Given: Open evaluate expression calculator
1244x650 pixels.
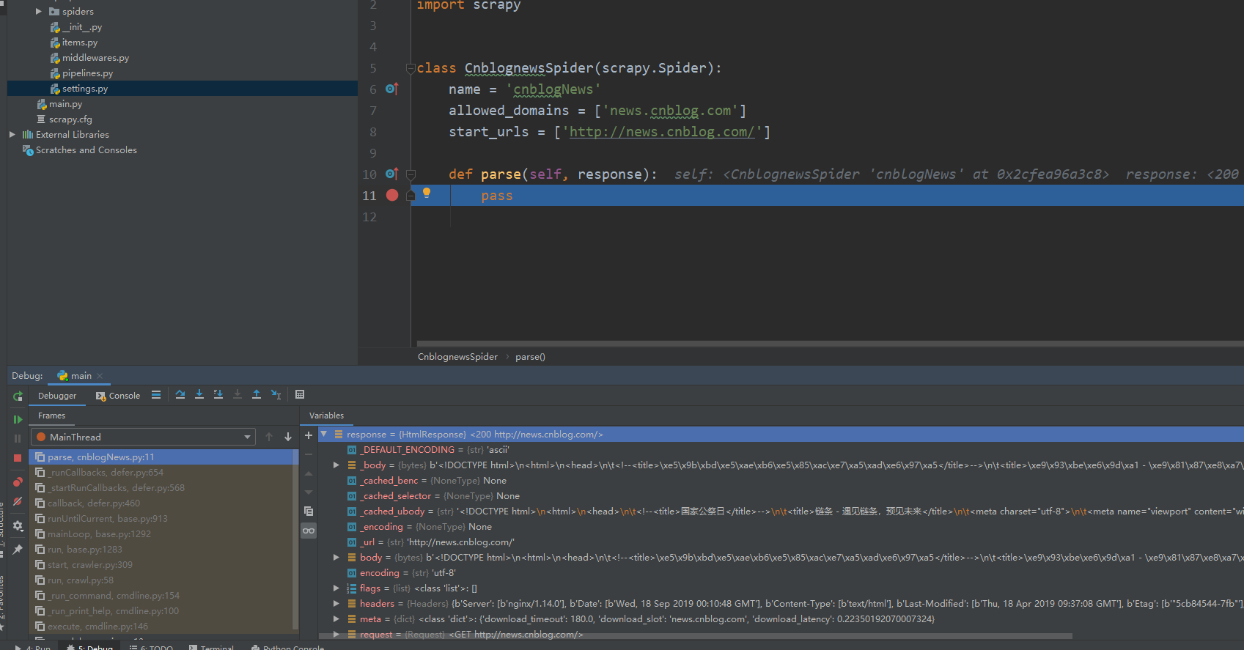Looking at the screenshot, I should (x=300, y=395).
